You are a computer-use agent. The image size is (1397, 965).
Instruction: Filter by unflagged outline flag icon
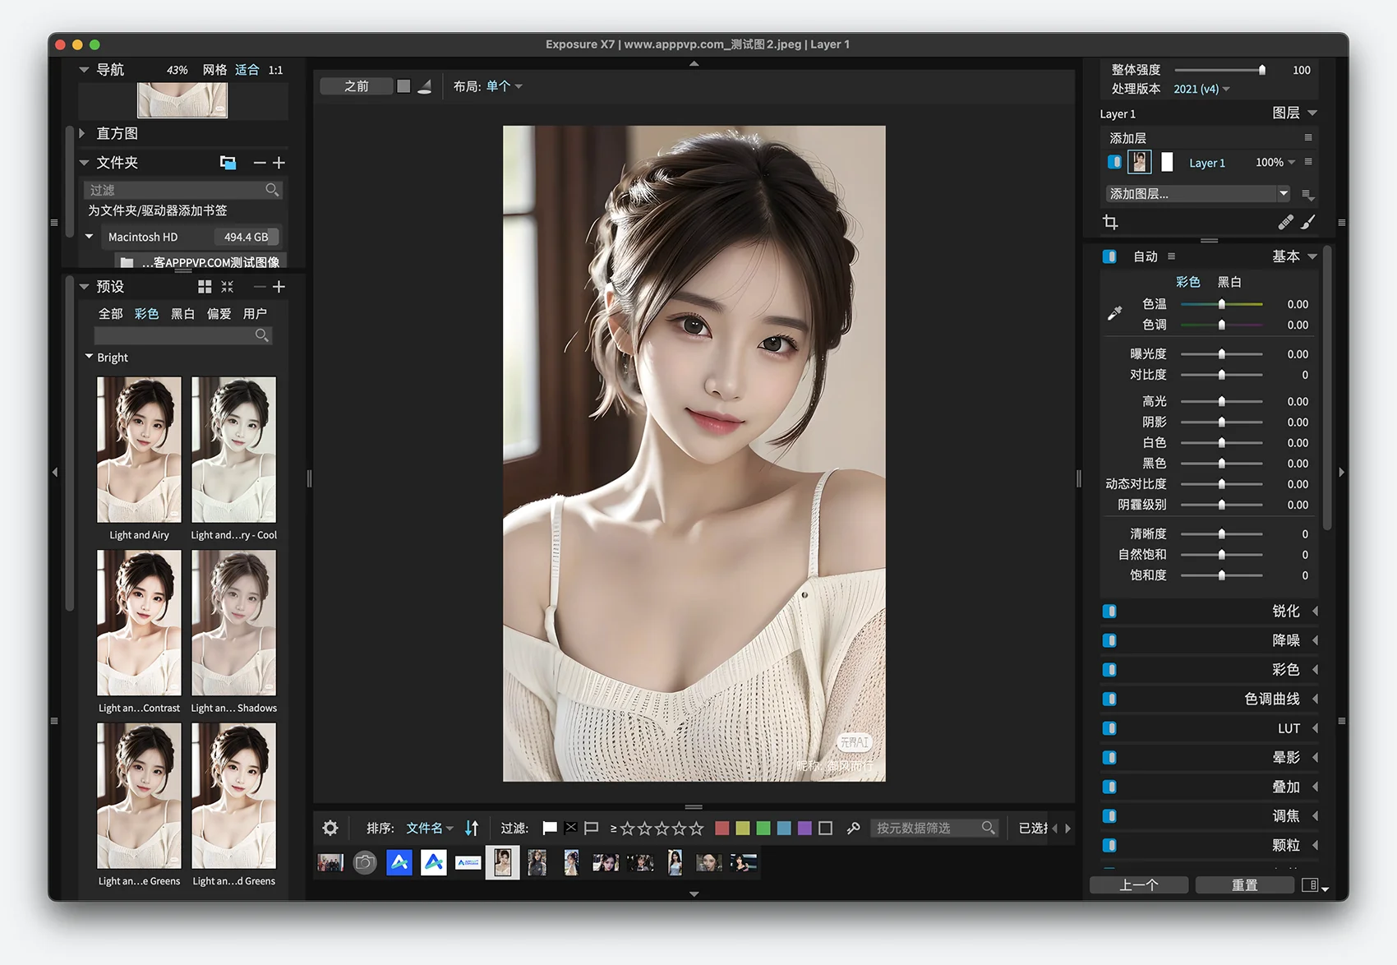tap(591, 828)
